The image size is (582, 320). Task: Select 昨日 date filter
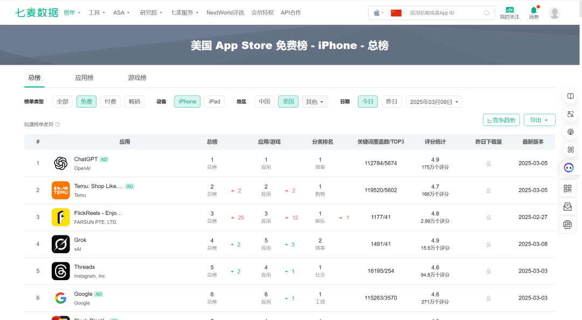[x=392, y=102]
